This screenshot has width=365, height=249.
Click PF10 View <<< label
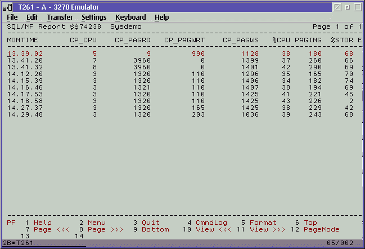(214, 229)
